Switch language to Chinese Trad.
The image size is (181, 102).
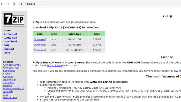[x=11, y=68]
